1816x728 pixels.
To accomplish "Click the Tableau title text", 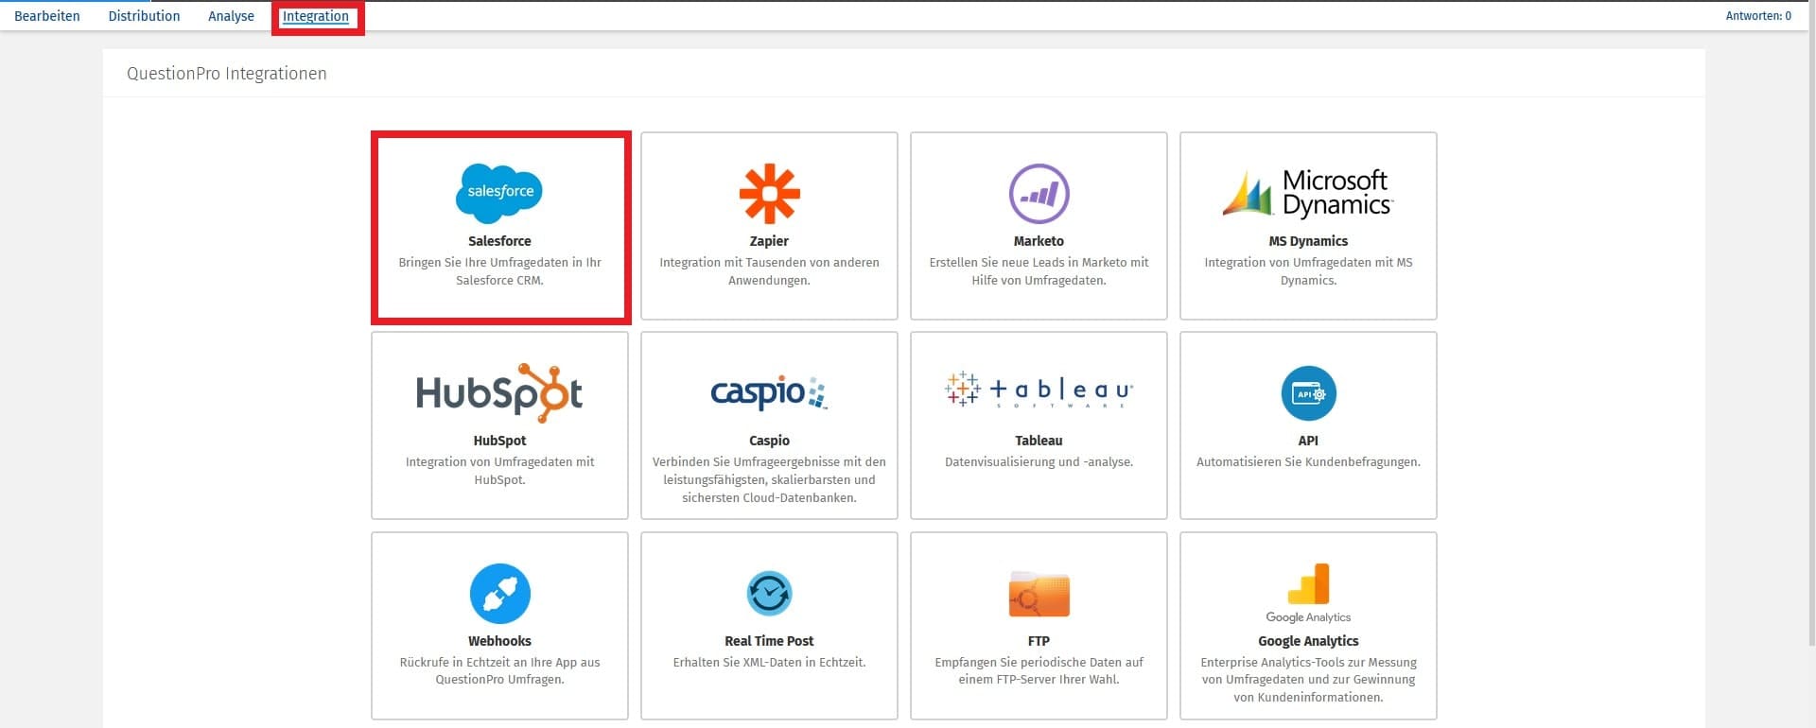I will tap(1039, 441).
